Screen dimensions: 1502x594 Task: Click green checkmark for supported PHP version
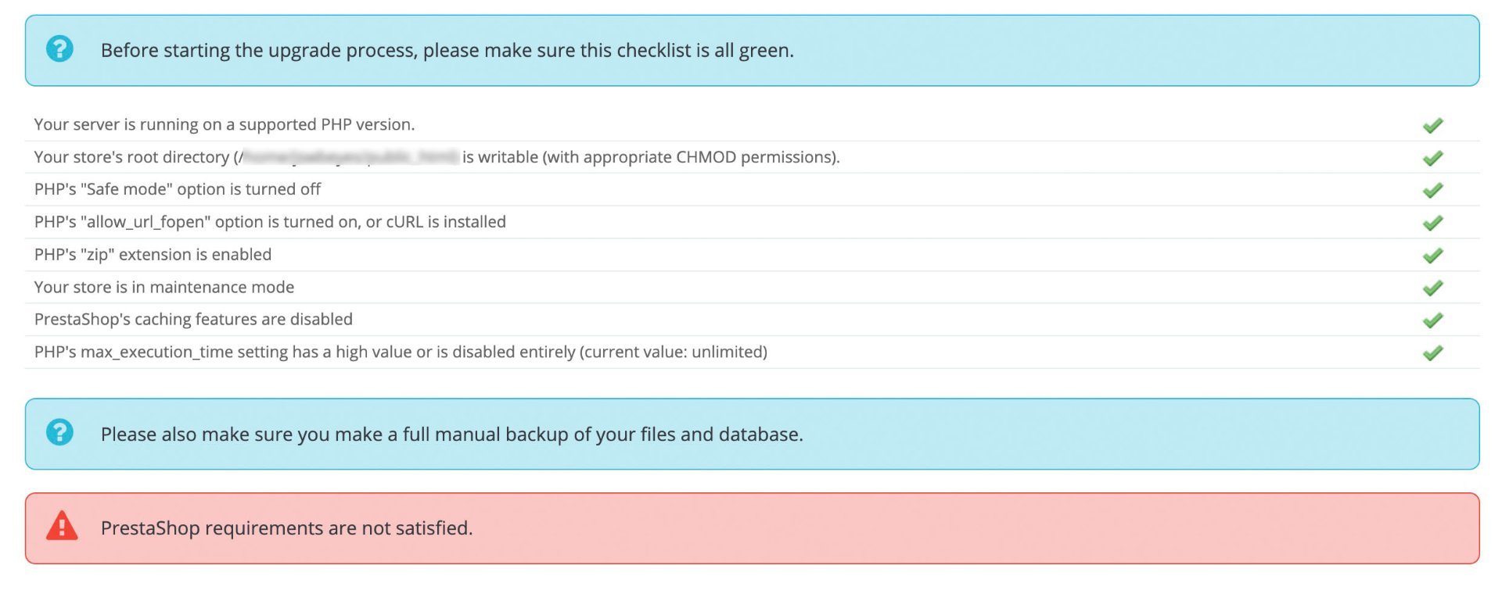coord(1432,125)
